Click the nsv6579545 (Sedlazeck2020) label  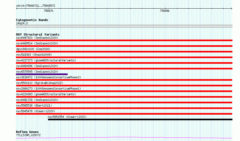[x=37, y=72]
